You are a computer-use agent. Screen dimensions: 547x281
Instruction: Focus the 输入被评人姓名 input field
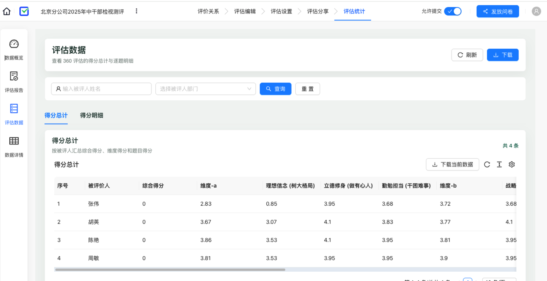[x=101, y=89]
